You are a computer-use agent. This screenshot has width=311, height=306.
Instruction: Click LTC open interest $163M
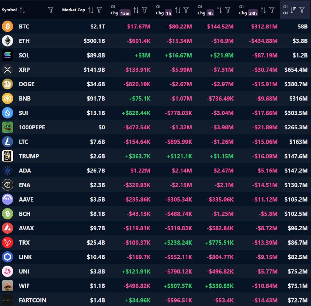[x=298, y=142]
